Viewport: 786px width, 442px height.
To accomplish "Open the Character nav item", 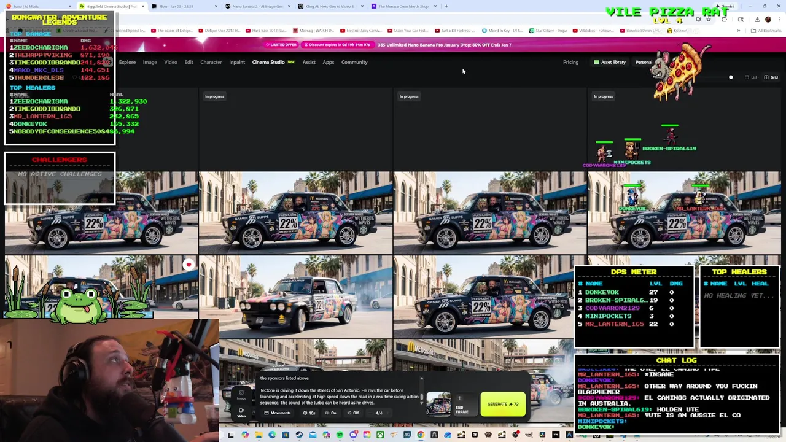I will point(211,62).
